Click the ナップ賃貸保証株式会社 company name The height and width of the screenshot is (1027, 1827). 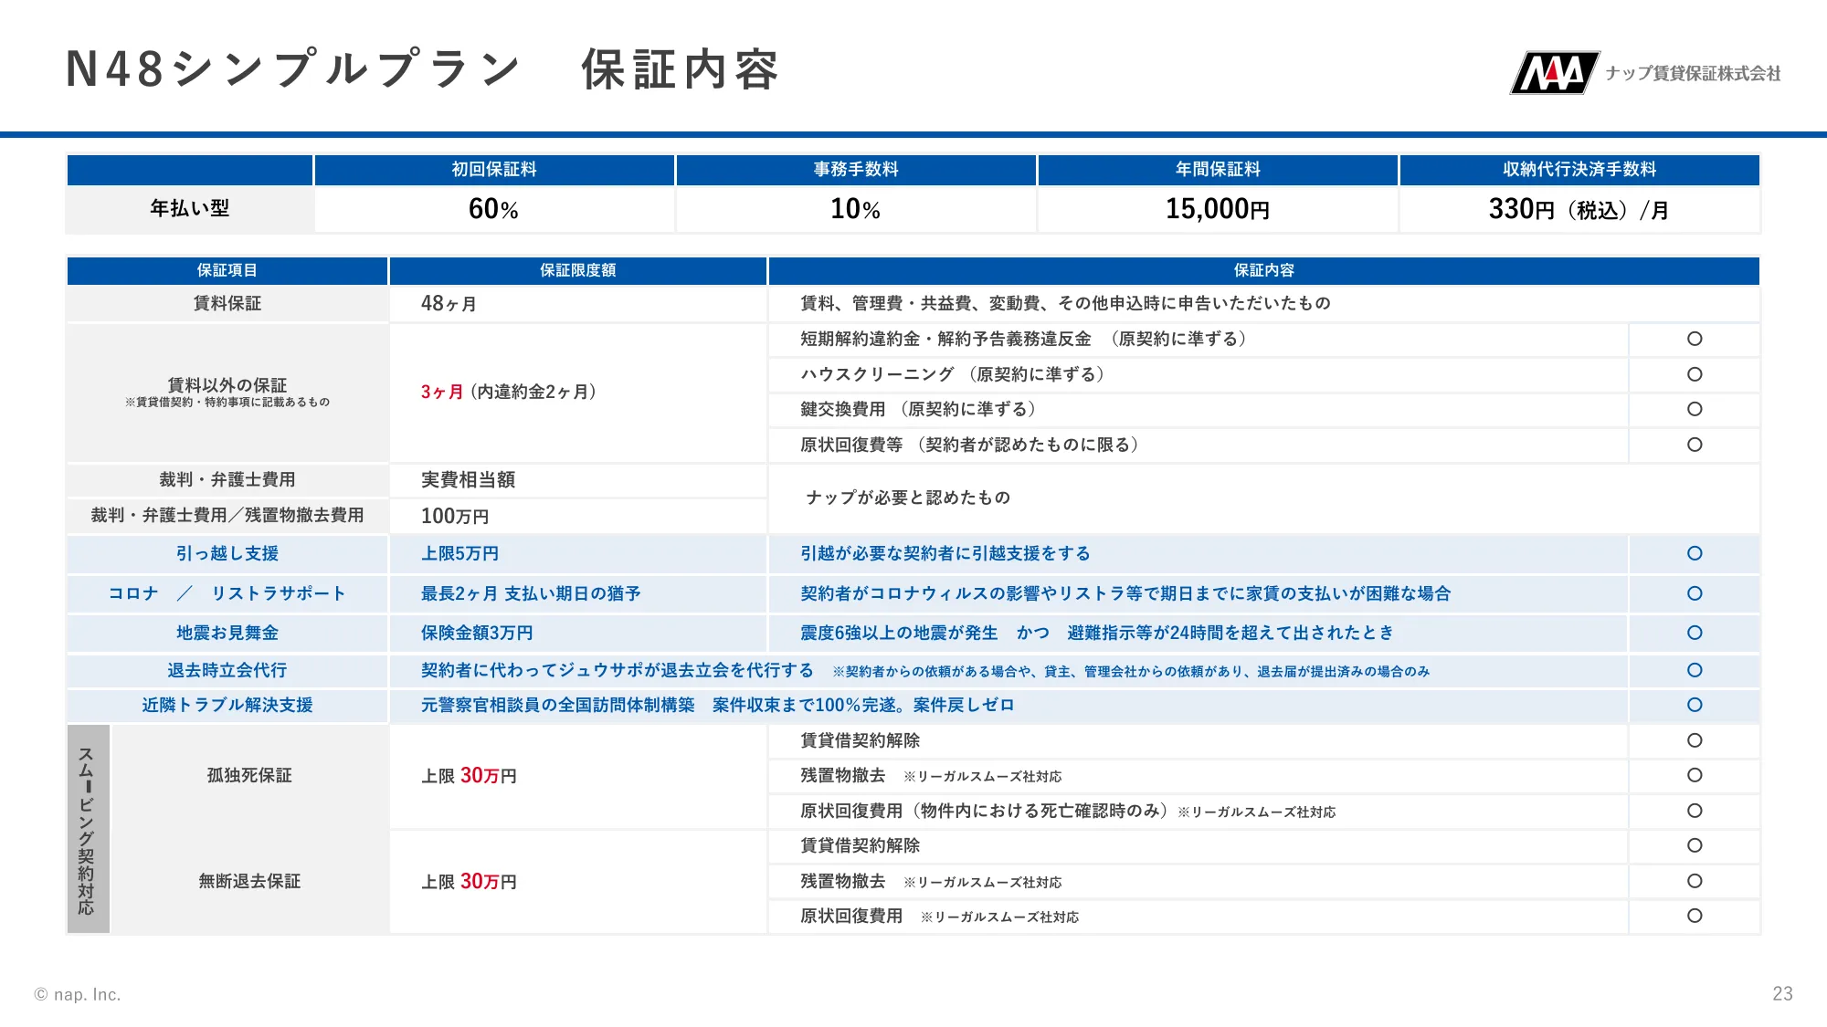(x=1693, y=74)
